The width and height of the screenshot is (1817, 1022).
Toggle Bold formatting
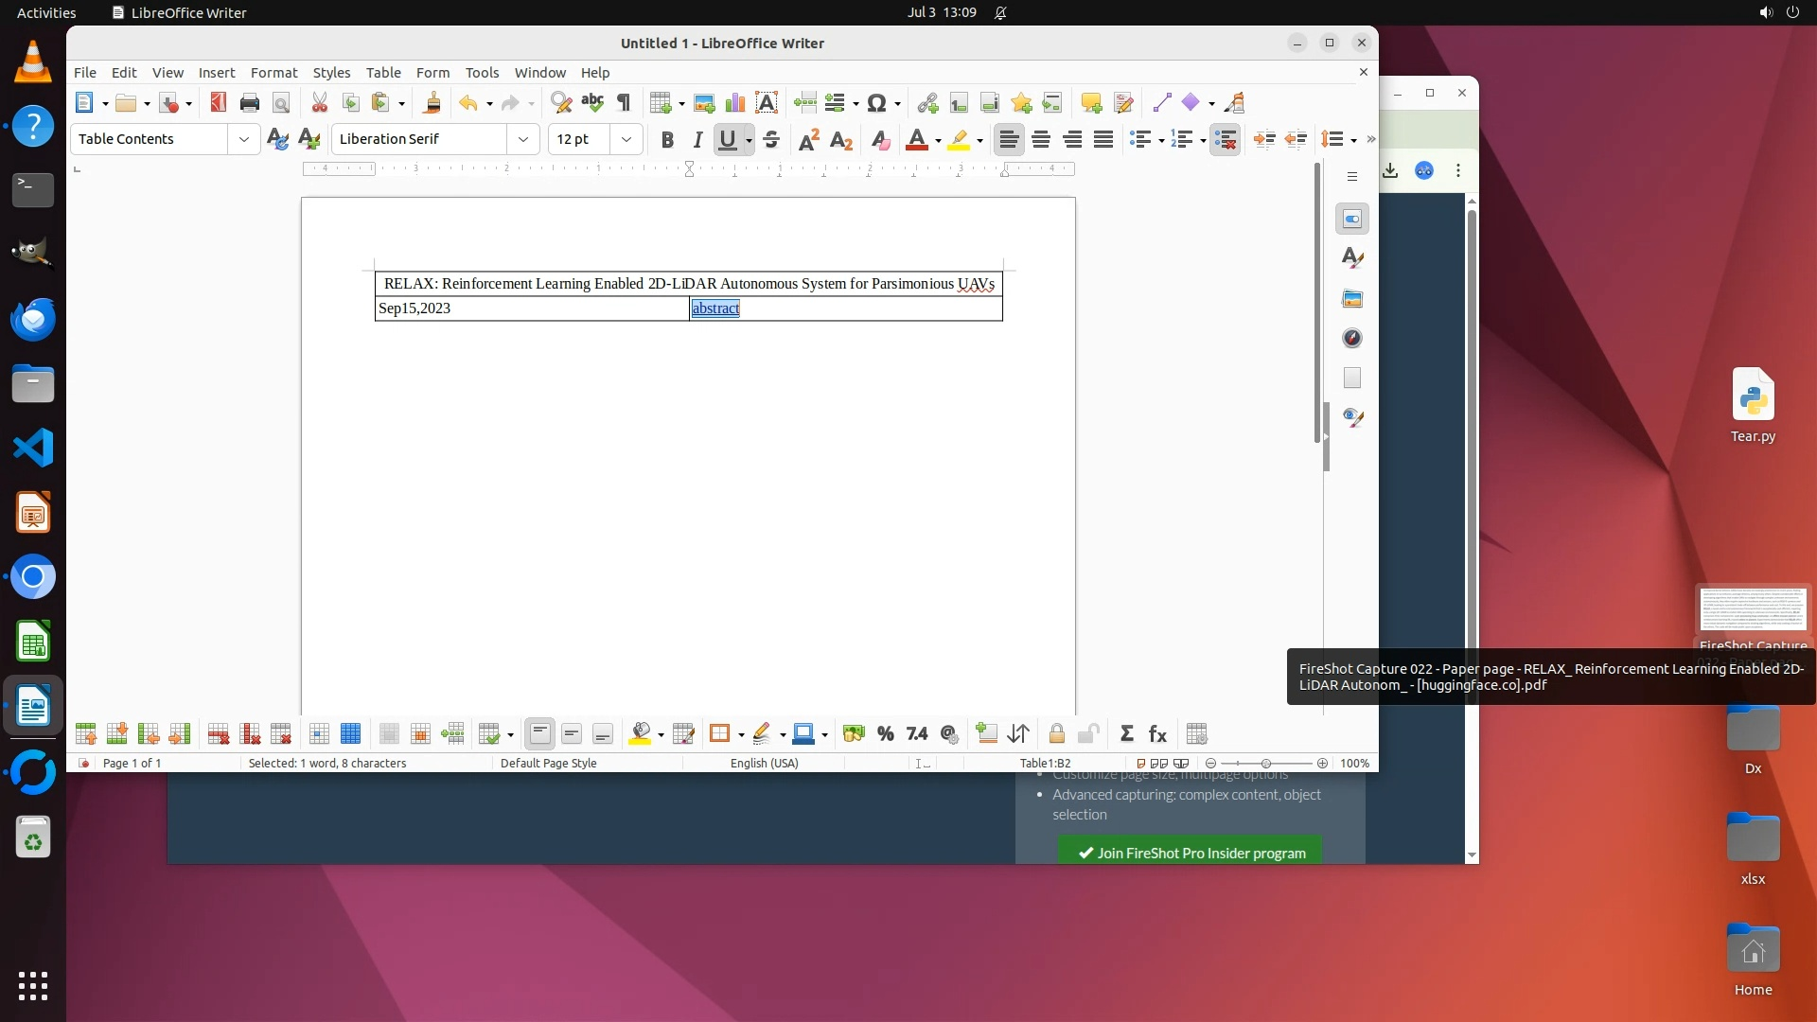click(x=666, y=140)
